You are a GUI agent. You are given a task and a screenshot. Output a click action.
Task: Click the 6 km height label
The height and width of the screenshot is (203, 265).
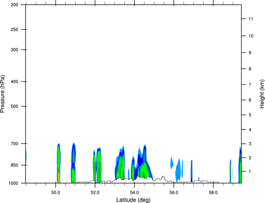tap(250, 100)
